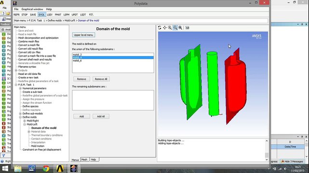Select Mold motion in the tree
Screen dimensions: 309x173
click(x=38, y=146)
